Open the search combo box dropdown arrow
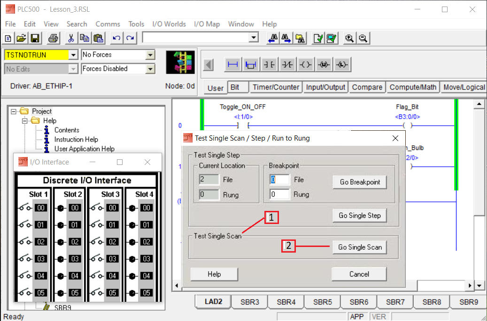 [254, 37]
